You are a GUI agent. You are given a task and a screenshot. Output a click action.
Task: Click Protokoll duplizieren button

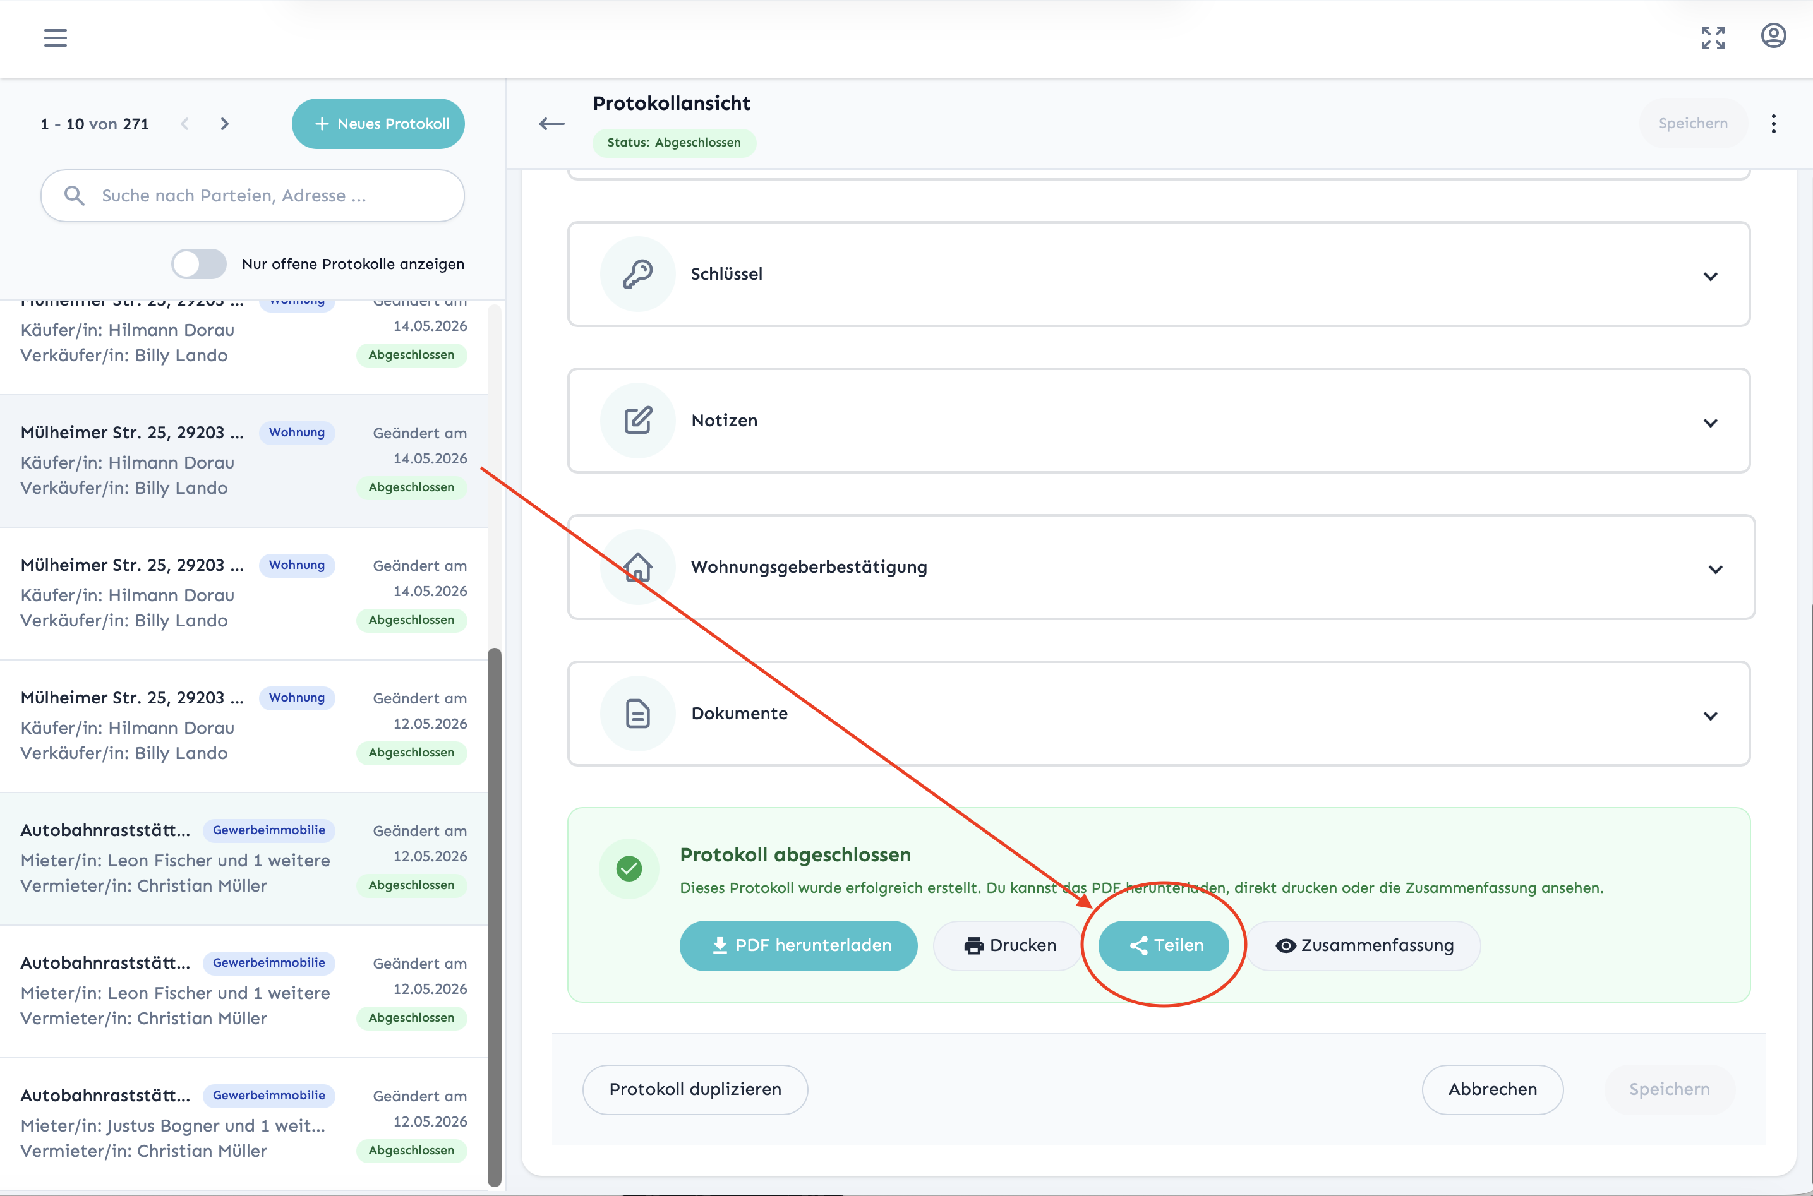pos(694,1089)
